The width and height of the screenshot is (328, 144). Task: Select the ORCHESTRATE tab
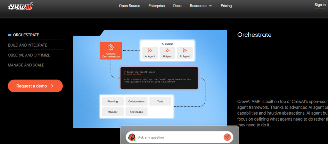35,35
